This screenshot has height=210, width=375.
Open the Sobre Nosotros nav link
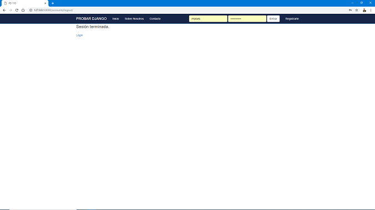[x=134, y=19]
